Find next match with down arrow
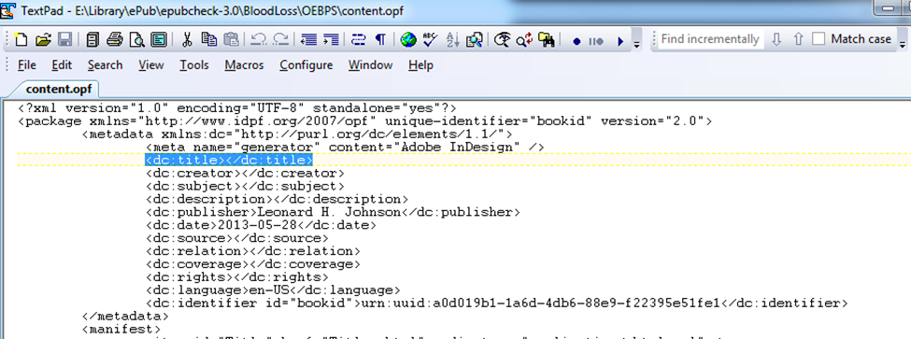Screen dimensions: 911x339 [x=776, y=39]
